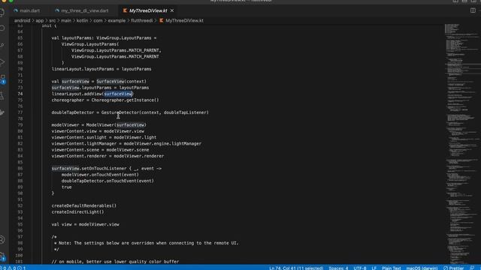Change indentation via 'Spaces: 4'
The height and width of the screenshot is (270, 481).
click(x=338, y=268)
